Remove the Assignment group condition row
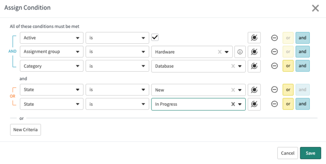The width and height of the screenshot is (326, 164). click(x=275, y=51)
